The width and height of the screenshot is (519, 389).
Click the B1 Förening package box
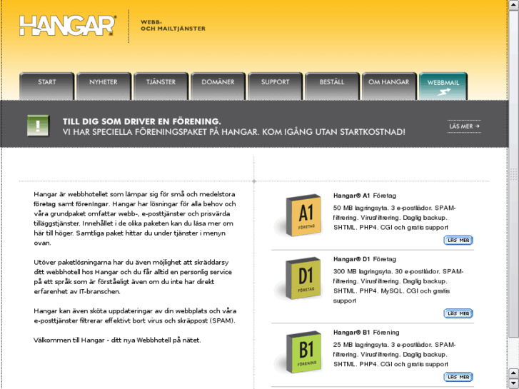[x=304, y=352]
